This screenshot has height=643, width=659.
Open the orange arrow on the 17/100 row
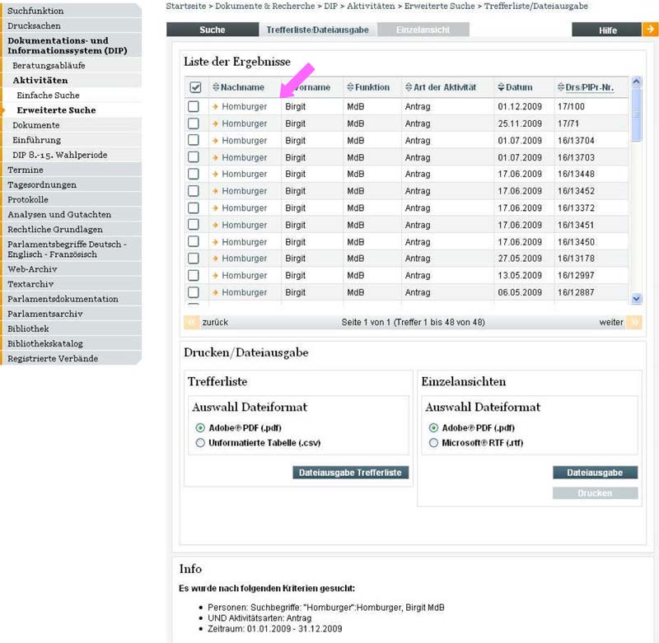[216, 106]
